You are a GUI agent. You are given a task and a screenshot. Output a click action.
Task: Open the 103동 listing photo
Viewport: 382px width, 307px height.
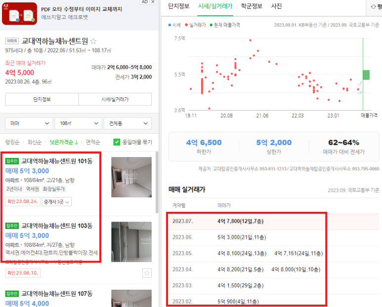tap(131, 242)
